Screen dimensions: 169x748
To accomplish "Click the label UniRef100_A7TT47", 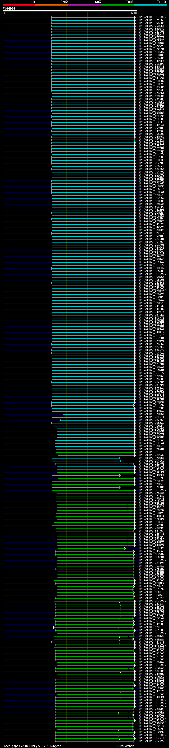I will 152,140.
